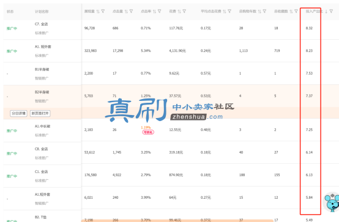
Task: Sort by 平均点击花费 column
Action: click(x=225, y=11)
